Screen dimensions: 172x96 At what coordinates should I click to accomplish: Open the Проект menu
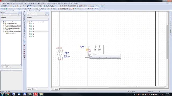4,3
